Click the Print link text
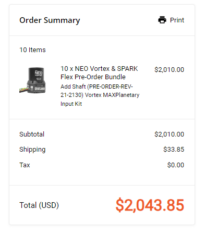Screen dimensions: 205x234 (177, 20)
